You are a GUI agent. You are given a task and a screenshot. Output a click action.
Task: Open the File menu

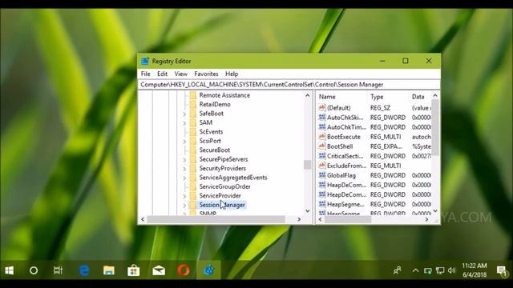tap(146, 74)
